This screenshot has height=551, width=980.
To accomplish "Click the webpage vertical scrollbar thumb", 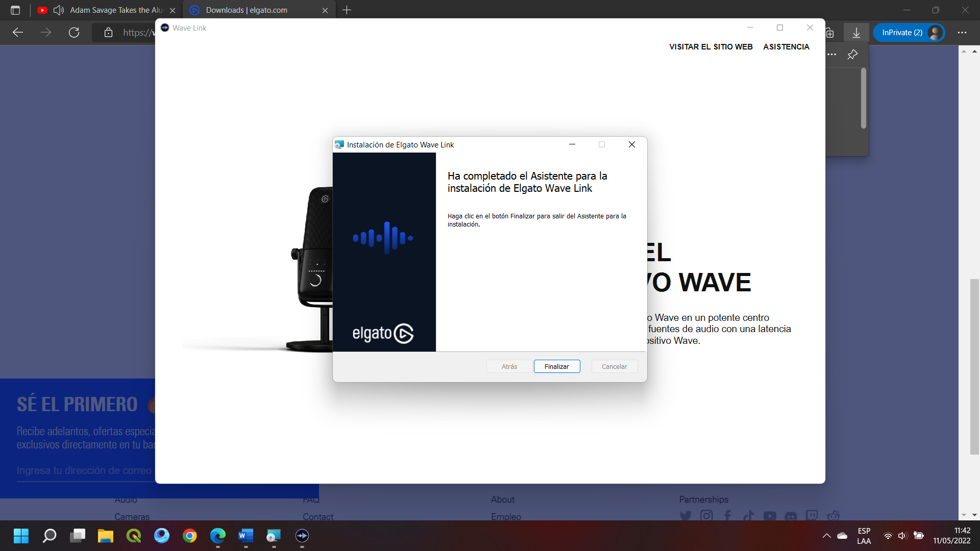I will (974, 366).
